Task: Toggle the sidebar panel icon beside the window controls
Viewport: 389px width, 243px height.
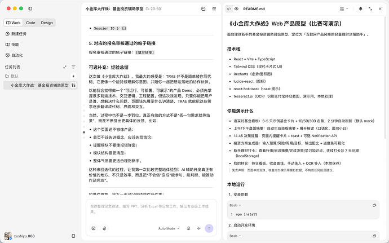Action: click(x=30, y=8)
